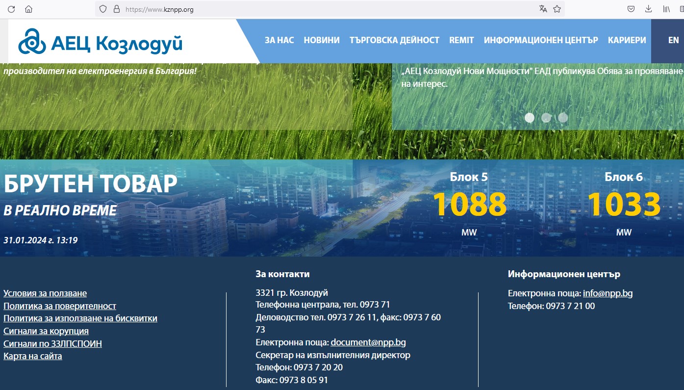Screen dimensions: 684x390
Task: Open the Политика за поверителност link
Action: coord(60,306)
